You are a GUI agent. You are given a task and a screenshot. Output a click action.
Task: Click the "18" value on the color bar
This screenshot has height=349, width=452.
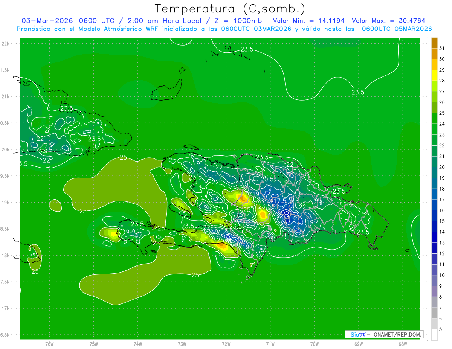point(442,189)
